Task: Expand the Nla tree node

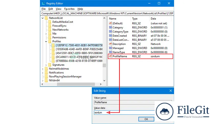Action: pos(46,34)
